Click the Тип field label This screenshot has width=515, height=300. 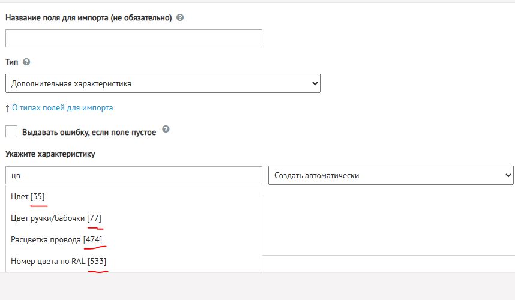tap(12, 62)
